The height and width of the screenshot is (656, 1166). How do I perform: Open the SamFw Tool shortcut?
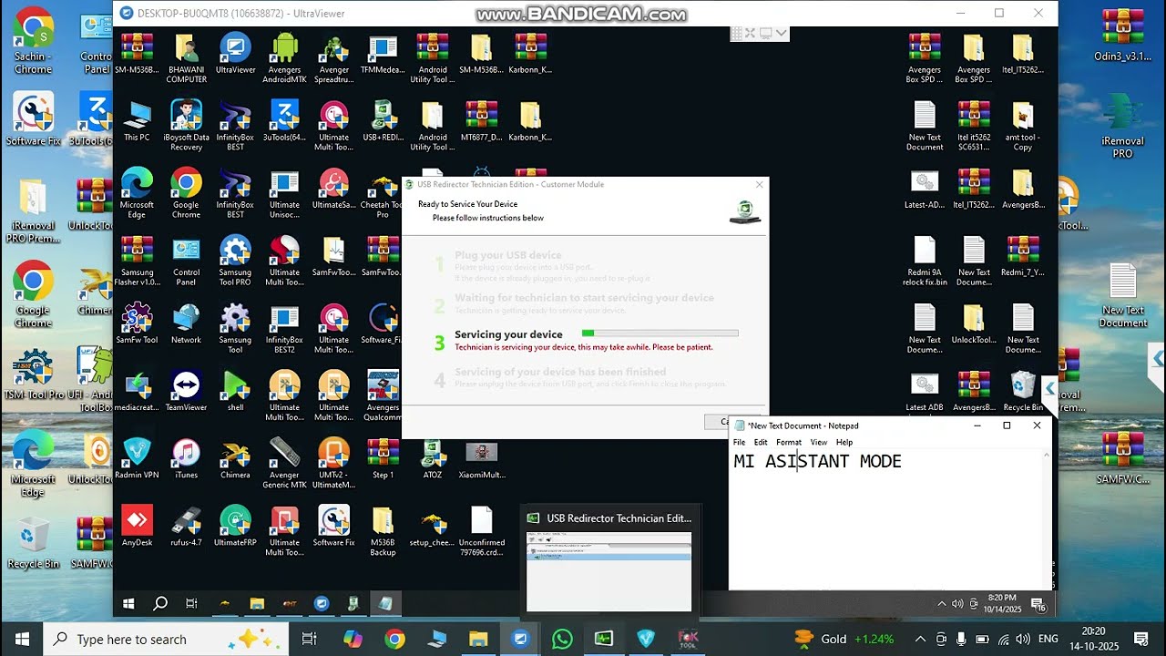137,323
